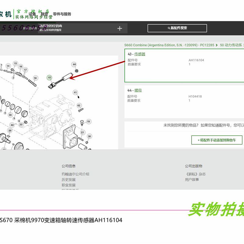Select callout 39 in the parts diagram

pos(10,115)
